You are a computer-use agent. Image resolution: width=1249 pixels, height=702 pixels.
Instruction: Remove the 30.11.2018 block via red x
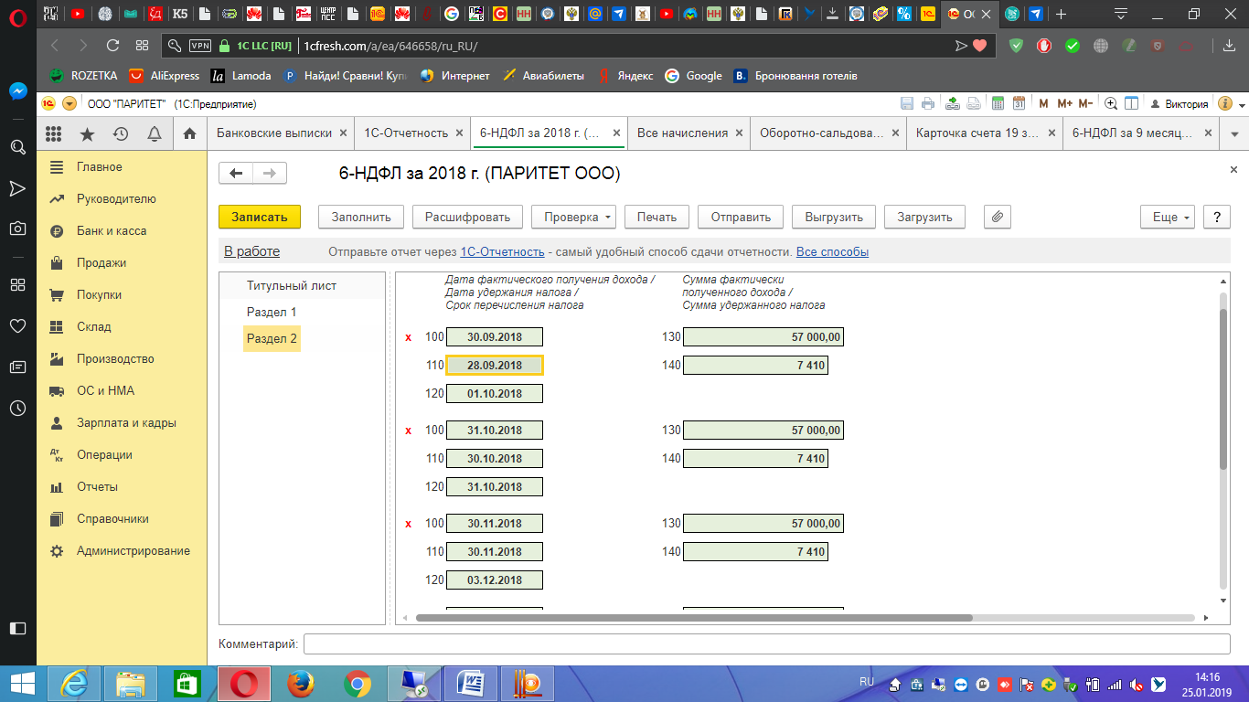pyautogui.click(x=409, y=524)
